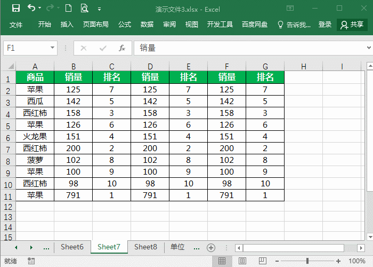
Task: Click the Undo arrow icon
Action: coord(31,8)
